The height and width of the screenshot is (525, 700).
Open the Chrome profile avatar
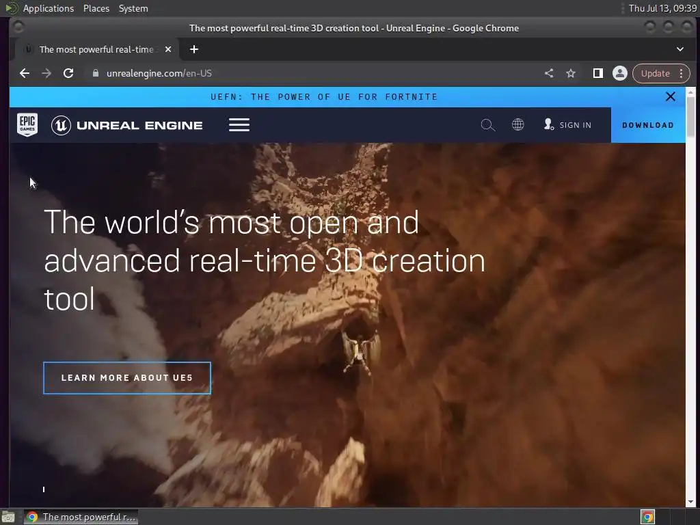click(619, 73)
